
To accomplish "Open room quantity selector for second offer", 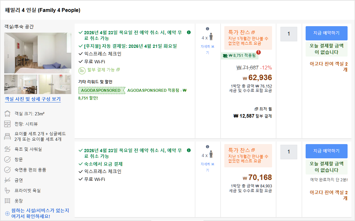I will [289, 152].
